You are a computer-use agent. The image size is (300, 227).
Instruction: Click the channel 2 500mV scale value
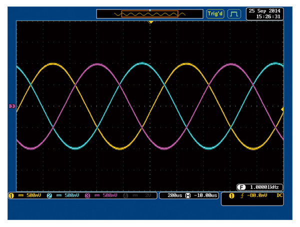[x=71, y=195]
